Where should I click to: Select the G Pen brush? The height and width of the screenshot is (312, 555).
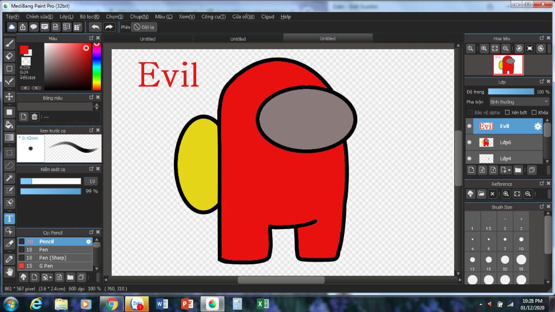(55, 266)
